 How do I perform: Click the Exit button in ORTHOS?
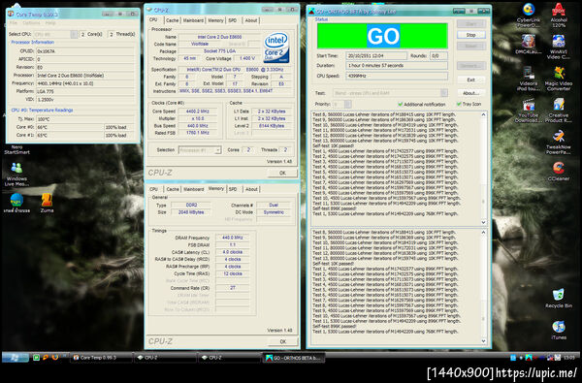(470, 80)
